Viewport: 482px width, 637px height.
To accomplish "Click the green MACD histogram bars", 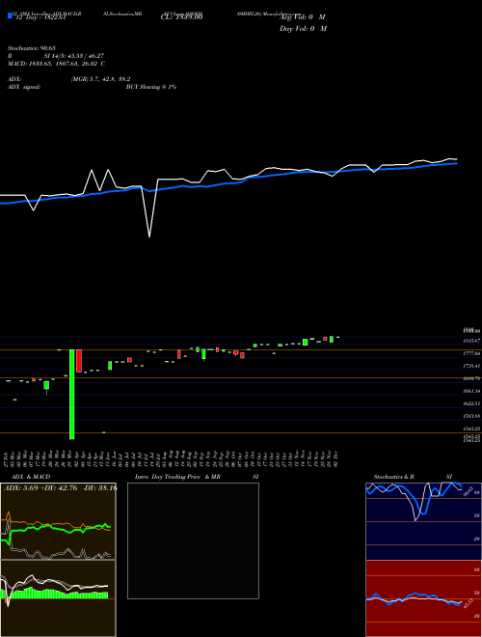I will point(55,594).
